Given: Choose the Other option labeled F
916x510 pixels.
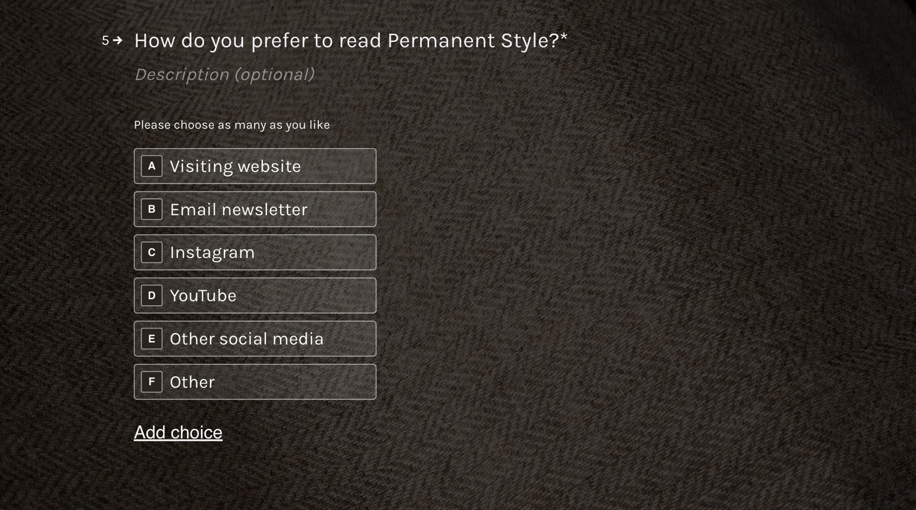Looking at the screenshot, I should click(x=255, y=382).
